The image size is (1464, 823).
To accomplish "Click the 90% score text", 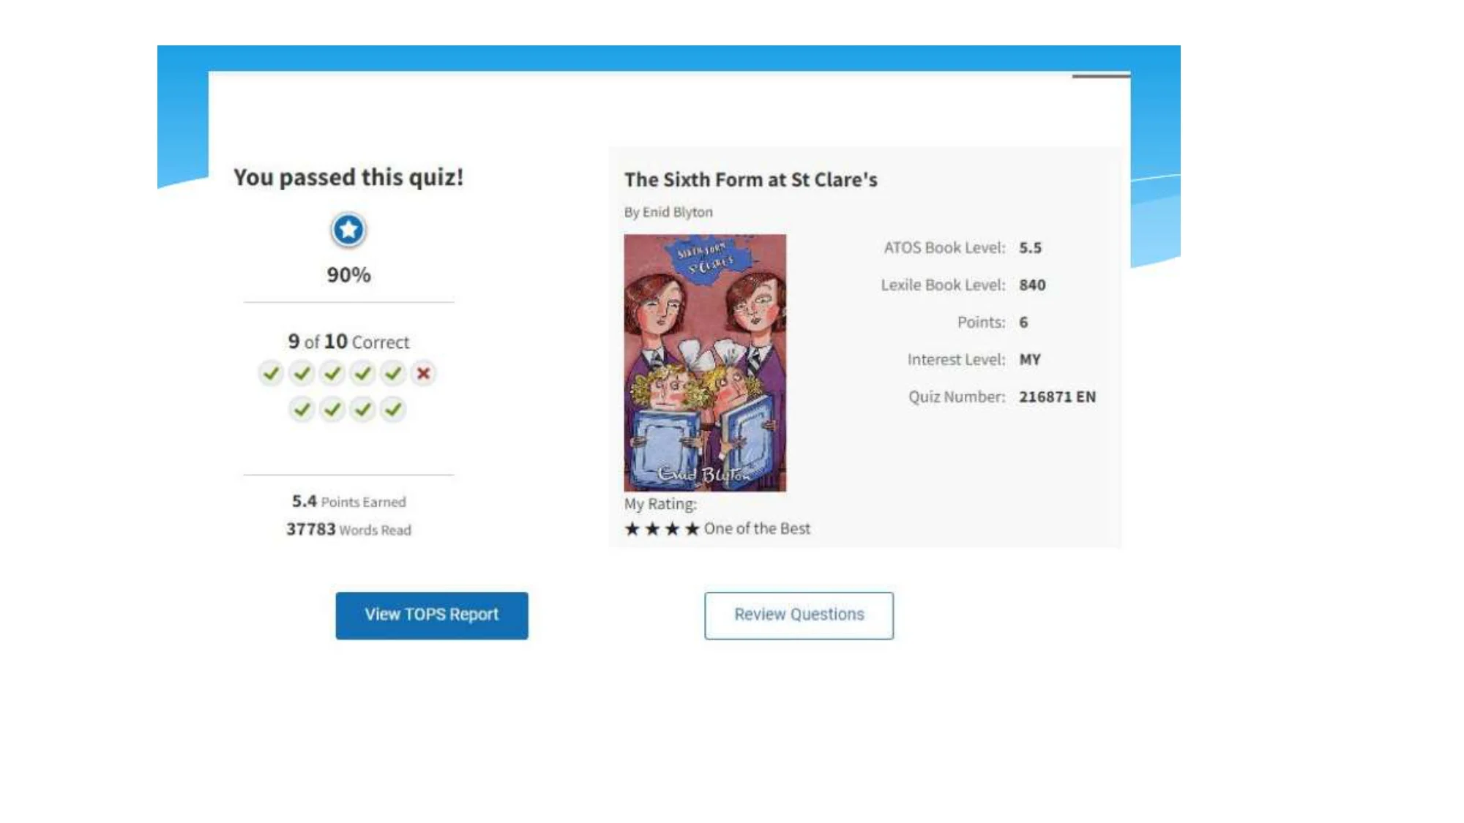I will (348, 275).
